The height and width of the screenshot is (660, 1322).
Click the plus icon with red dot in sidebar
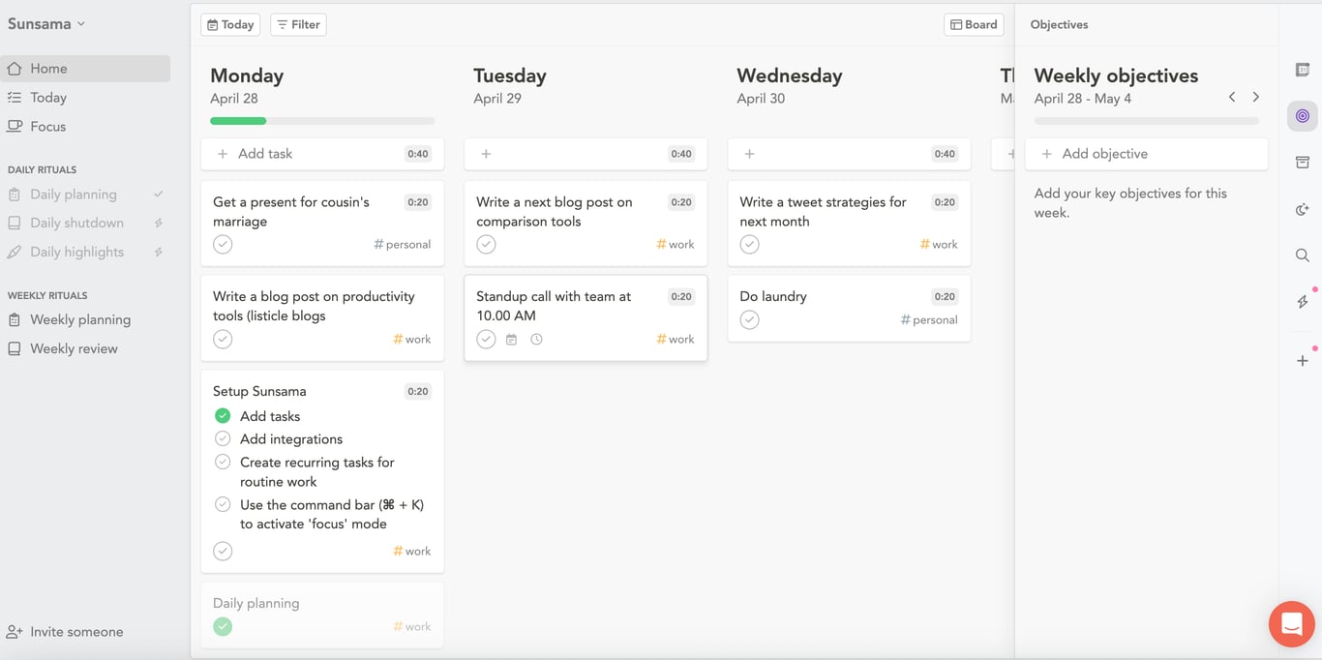tap(1303, 360)
